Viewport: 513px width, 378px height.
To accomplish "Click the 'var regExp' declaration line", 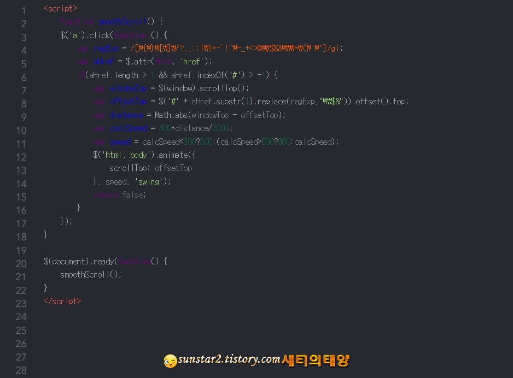I will click(209, 49).
